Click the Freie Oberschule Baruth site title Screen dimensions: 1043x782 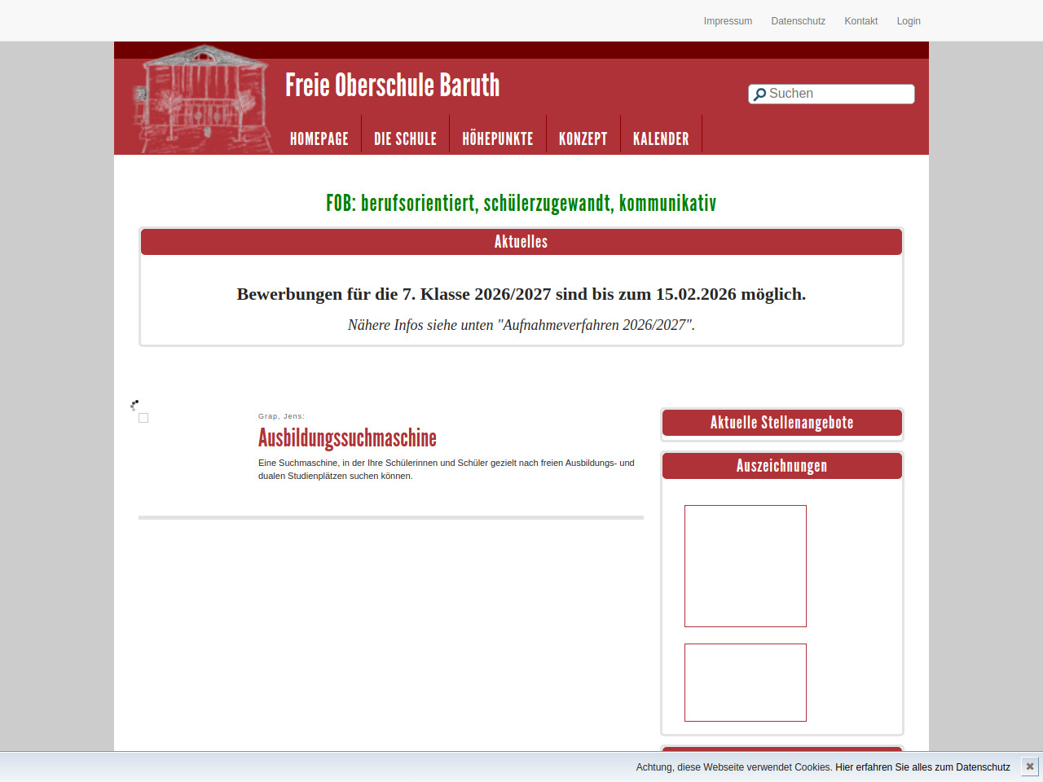coord(392,86)
